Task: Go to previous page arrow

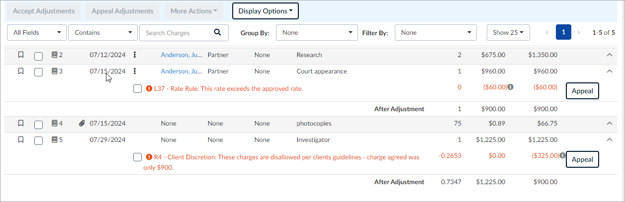Action: [x=547, y=33]
